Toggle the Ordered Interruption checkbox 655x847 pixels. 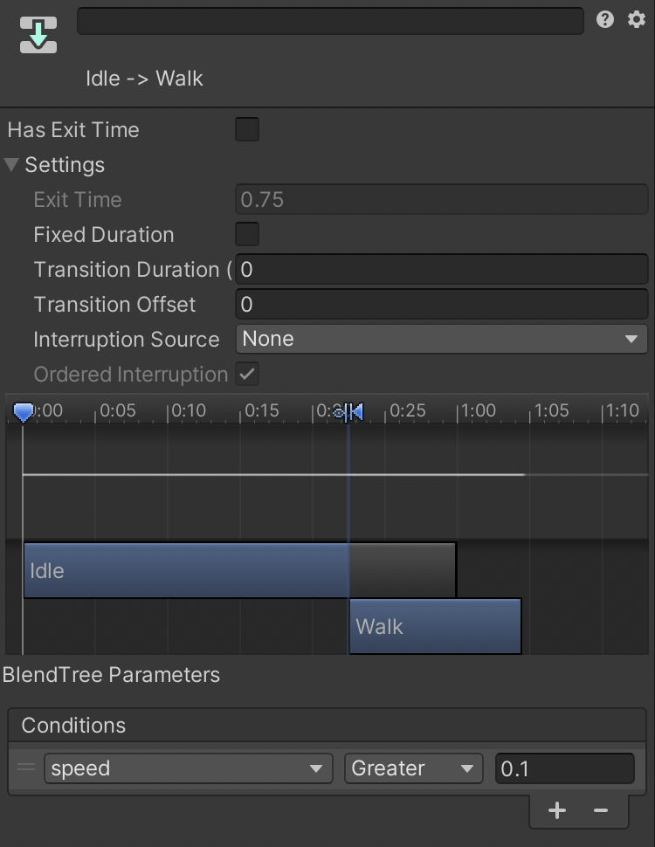click(x=247, y=375)
